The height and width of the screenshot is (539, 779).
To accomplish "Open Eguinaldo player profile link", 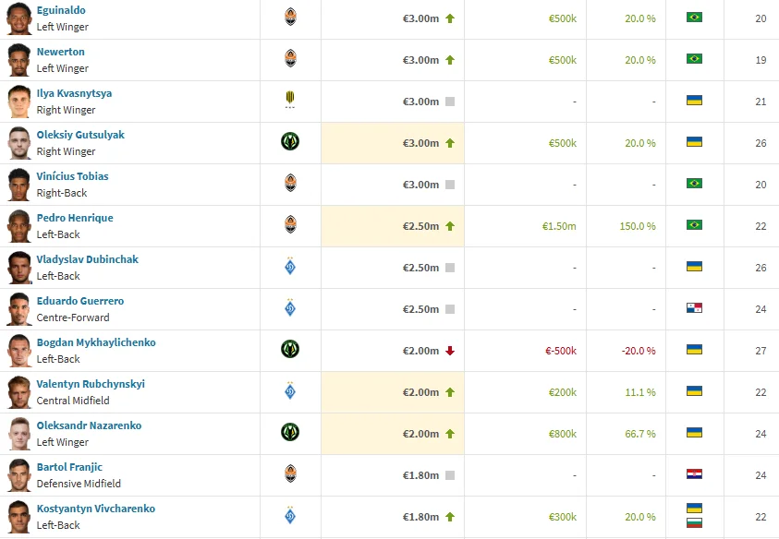I will tap(61, 10).
